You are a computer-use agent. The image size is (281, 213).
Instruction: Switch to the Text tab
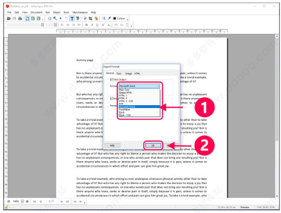tap(119, 74)
